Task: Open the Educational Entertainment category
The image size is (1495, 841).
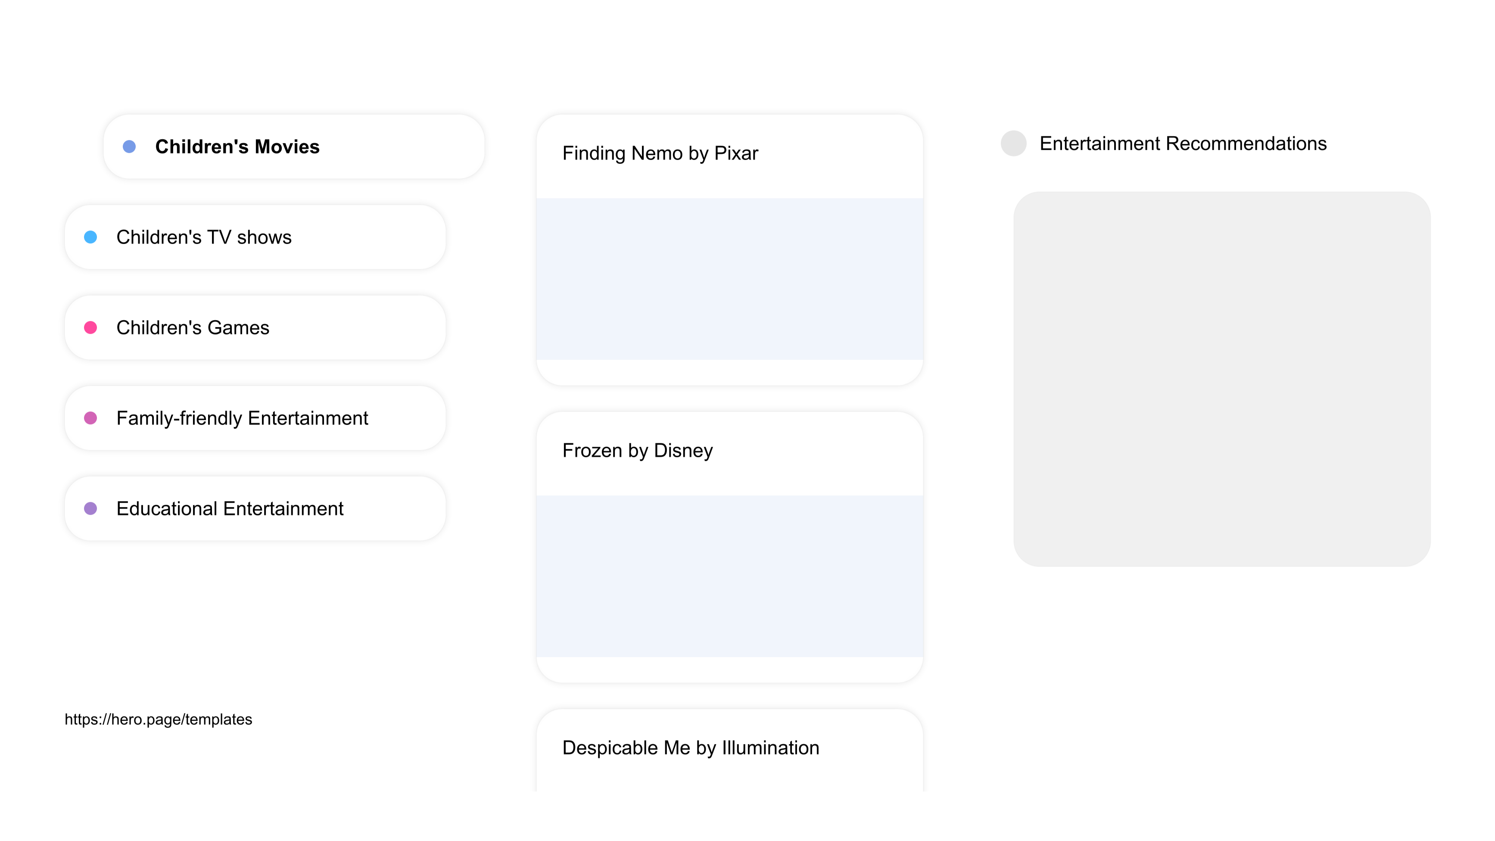Action: (x=255, y=508)
